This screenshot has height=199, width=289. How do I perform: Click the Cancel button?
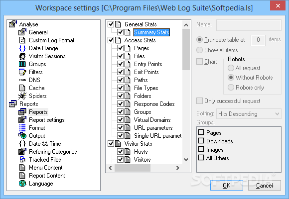265,185
